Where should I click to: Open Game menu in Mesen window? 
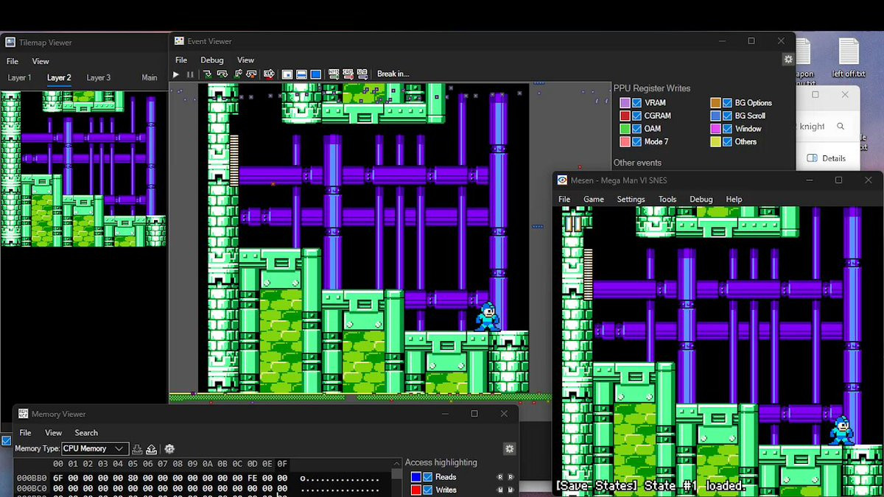click(x=594, y=200)
